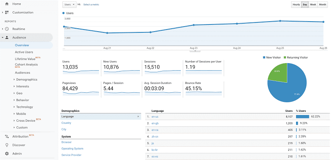Open the Active Users report
Image resolution: width=331 pixels, height=160 pixels.
click(x=24, y=52)
